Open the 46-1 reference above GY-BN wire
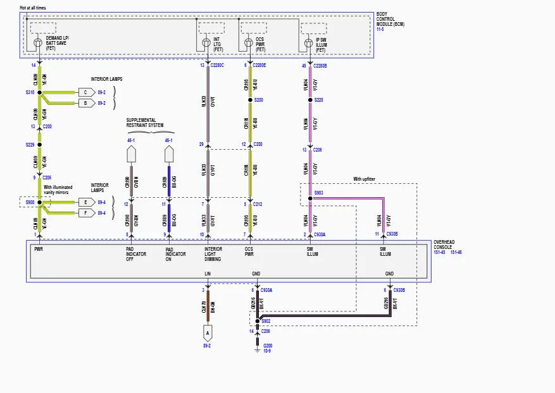This screenshot has width=555, height=393. pos(130,140)
